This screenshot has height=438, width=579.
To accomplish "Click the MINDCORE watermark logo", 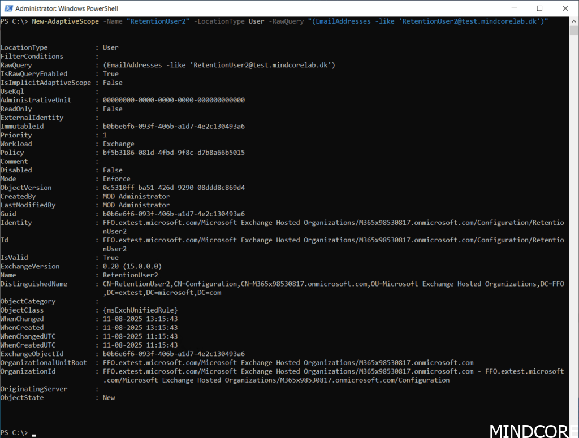I will pos(533,430).
